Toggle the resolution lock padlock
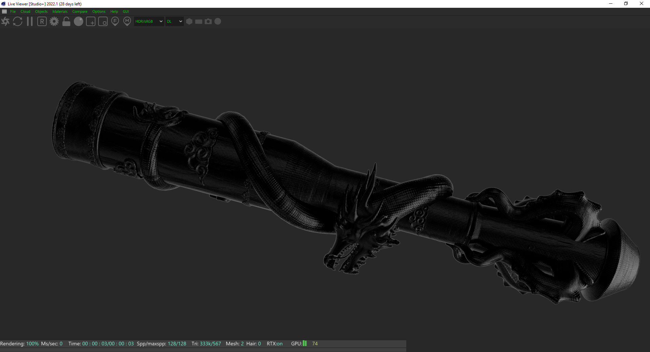Image resolution: width=650 pixels, height=352 pixels. [x=66, y=22]
